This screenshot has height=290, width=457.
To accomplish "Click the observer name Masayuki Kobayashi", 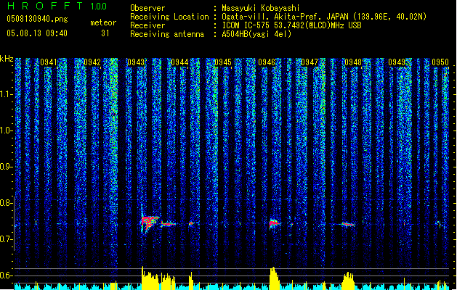I will pyautogui.click(x=260, y=8).
